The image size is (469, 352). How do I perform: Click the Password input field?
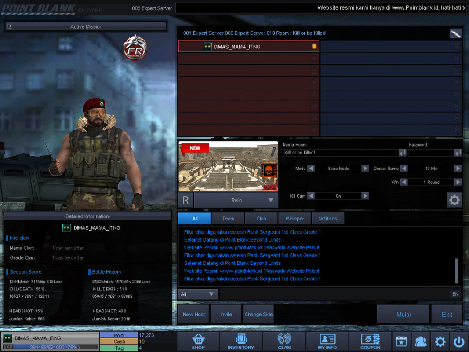pyautogui.click(x=431, y=153)
